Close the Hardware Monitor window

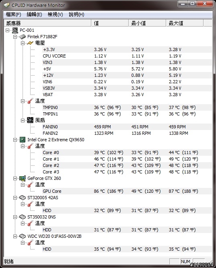tap(205, 4)
